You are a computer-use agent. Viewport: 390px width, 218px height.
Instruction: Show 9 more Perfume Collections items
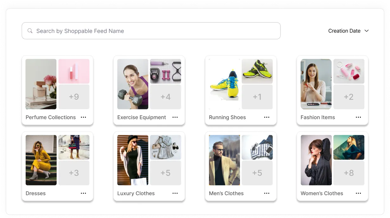pyautogui.click(x=74, y=97)
